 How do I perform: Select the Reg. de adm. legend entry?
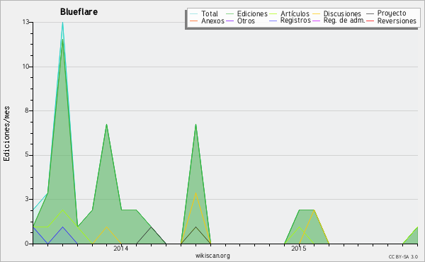click(x=344, y=21)
